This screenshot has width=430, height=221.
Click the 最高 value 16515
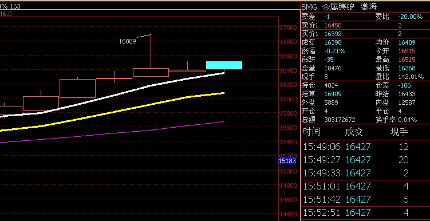tap(407, 60)
